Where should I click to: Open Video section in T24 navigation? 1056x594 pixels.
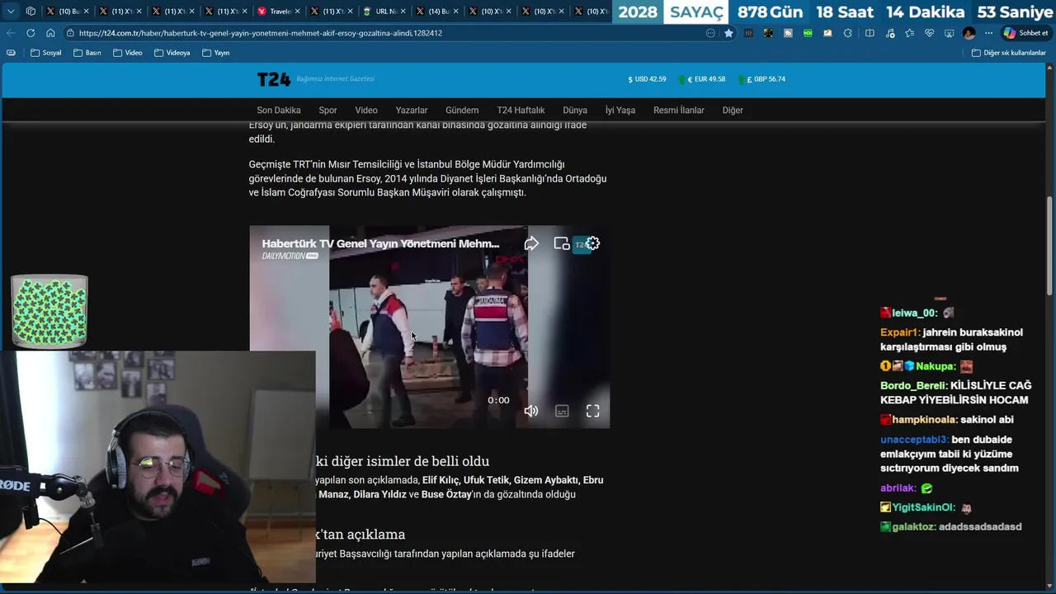366,110
